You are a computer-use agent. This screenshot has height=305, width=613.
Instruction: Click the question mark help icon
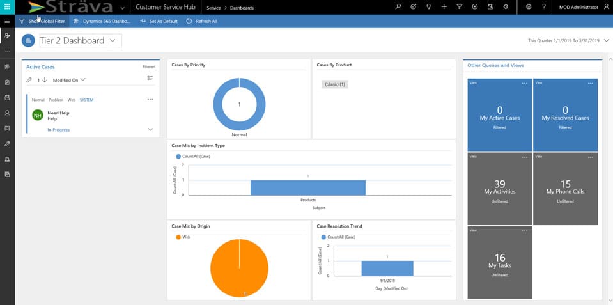[543, 7]
